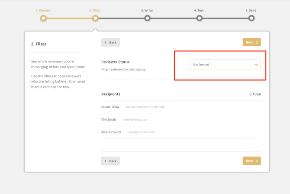Select recipient Amy Richards

[x=111, y=132]
